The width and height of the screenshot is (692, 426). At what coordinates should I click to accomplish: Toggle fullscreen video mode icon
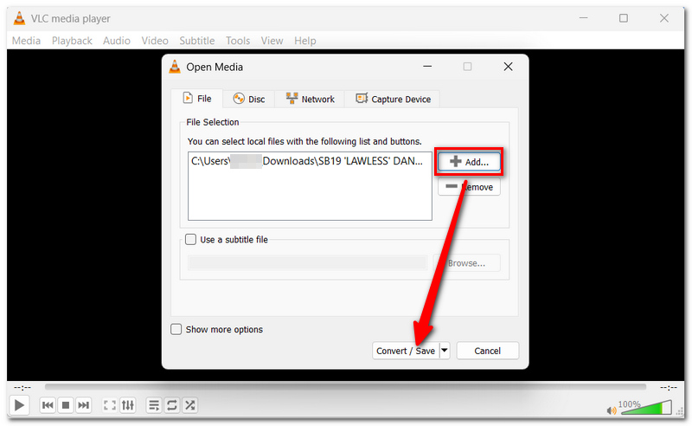tap(110, 405)
